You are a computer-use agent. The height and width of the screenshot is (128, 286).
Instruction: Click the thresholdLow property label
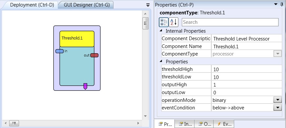pyautogui.click(x=176, y=77)
